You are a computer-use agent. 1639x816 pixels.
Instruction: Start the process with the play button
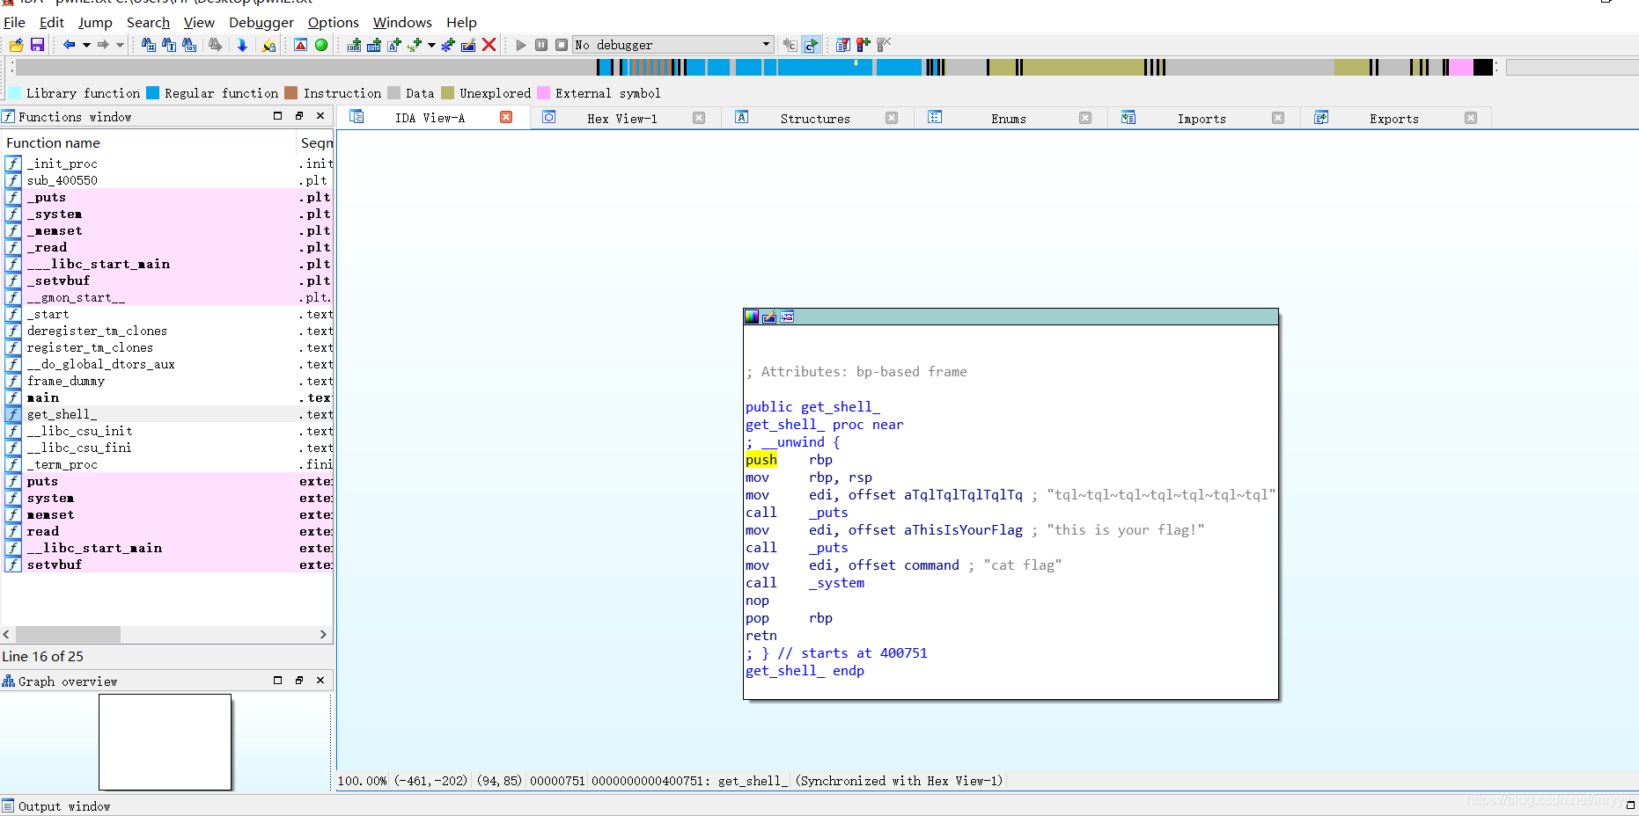tap(521, 45)
